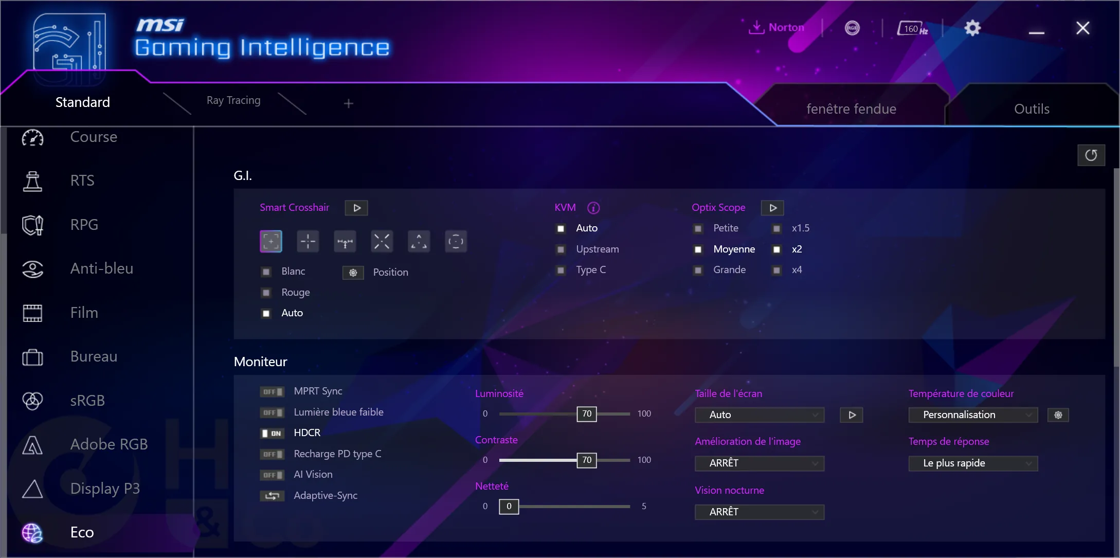The height and width of the screenshot is (558, 1120).
Task: Add a new profile tab
Action: [349, 104]
